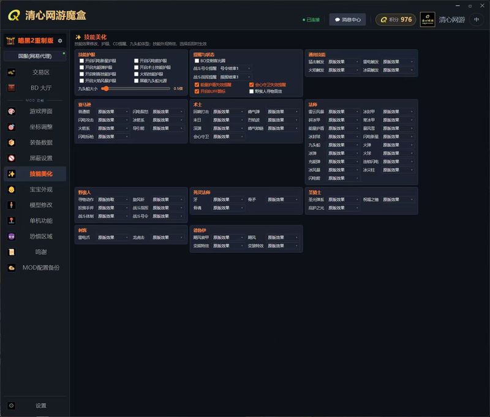Click the 已连接 connection status

point(311,20)
